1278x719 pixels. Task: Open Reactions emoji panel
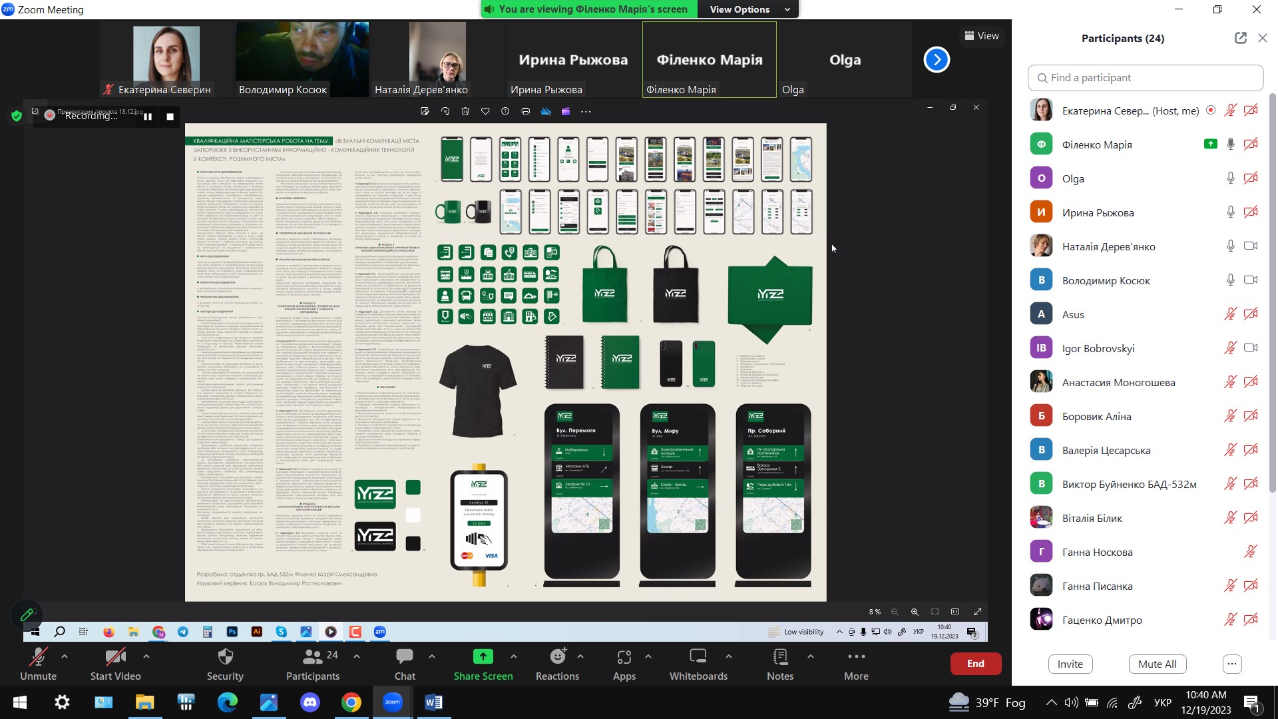click(557, 664)
